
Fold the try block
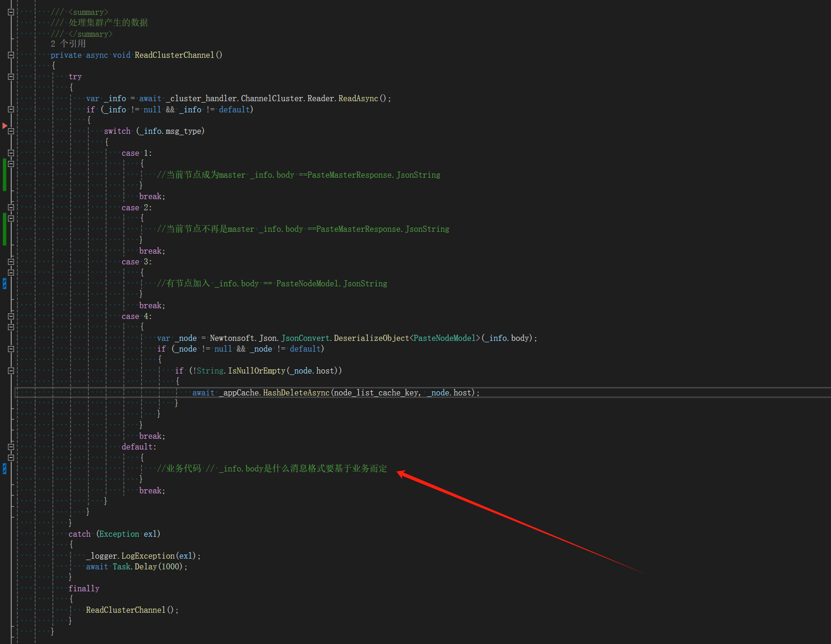point(11,76)
